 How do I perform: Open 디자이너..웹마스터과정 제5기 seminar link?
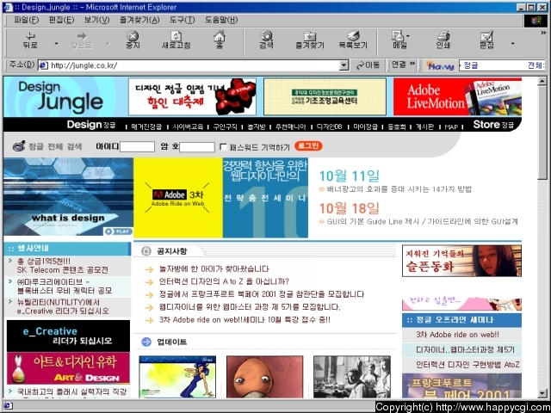point(465,350)
